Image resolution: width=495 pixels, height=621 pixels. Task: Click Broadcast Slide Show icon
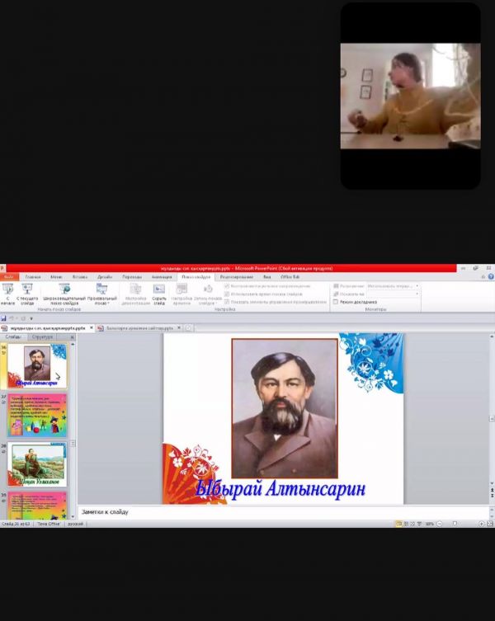64,291
